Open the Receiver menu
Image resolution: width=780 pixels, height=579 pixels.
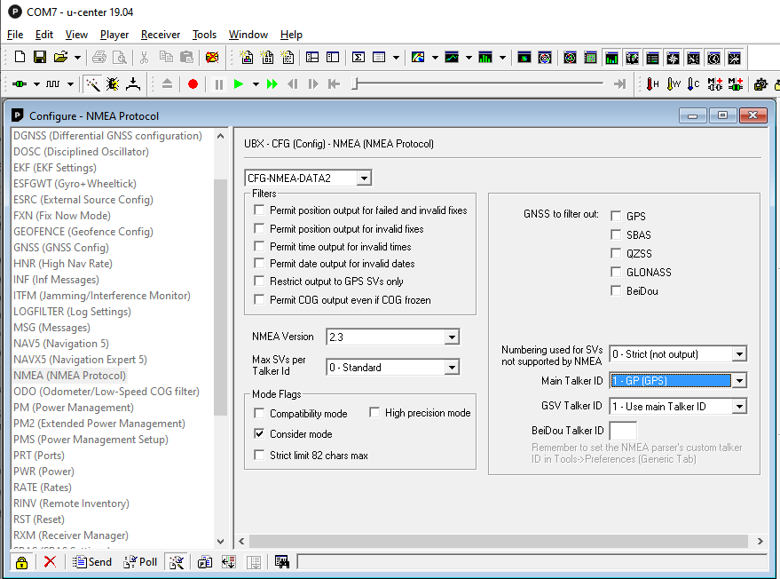pos(161,35)
